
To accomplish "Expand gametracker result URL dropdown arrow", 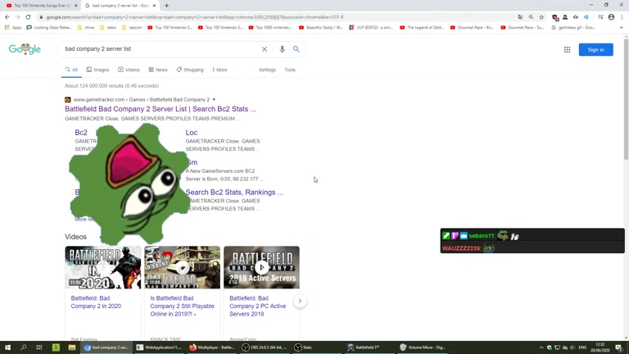I will tap(214, 100).
